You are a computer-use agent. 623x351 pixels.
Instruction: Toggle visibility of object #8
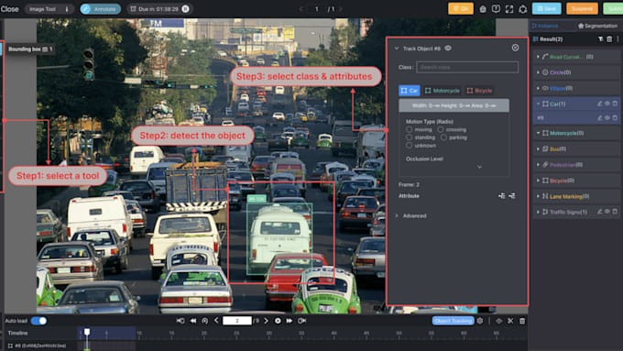[607, 118]
